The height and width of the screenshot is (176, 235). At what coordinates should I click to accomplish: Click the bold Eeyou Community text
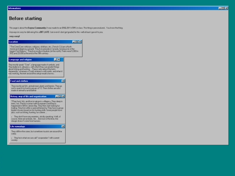point(37,28)
